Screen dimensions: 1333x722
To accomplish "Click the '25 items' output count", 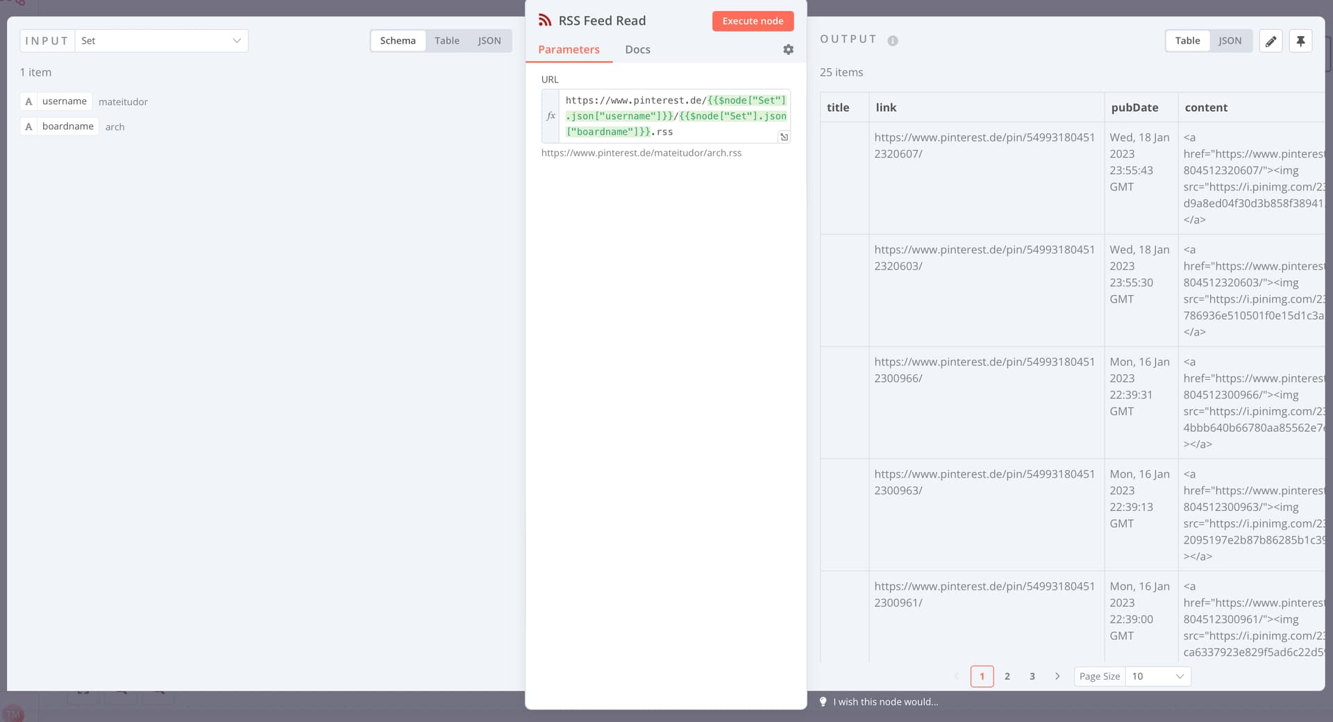I will (841, 72).
